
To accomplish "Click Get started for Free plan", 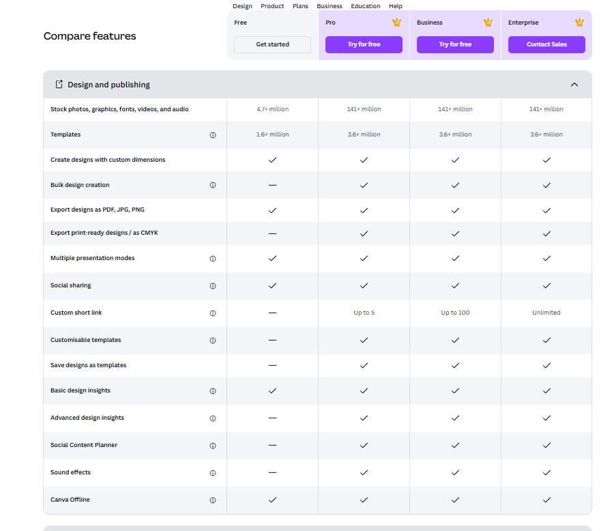I will pyautogui.click(x=272, y=44).
